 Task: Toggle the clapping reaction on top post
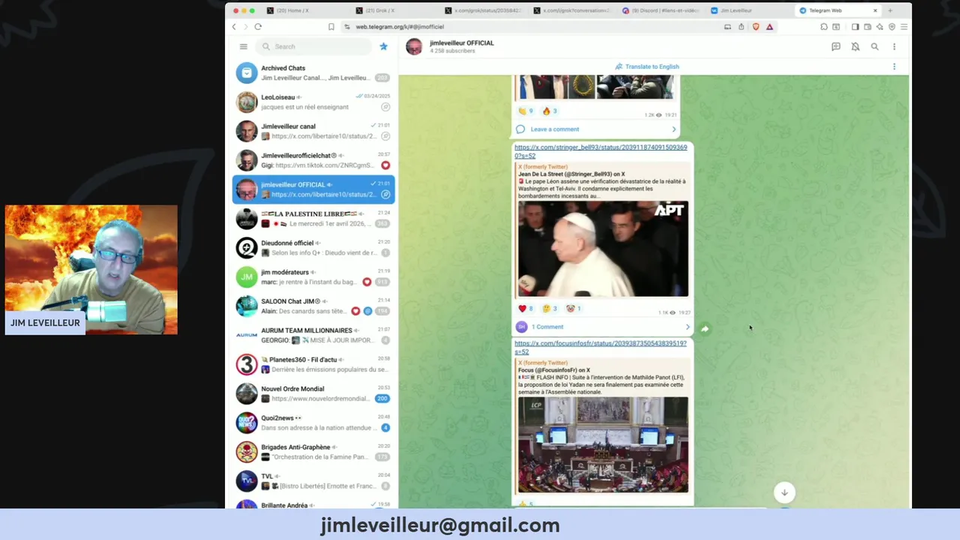pos(526,111)
